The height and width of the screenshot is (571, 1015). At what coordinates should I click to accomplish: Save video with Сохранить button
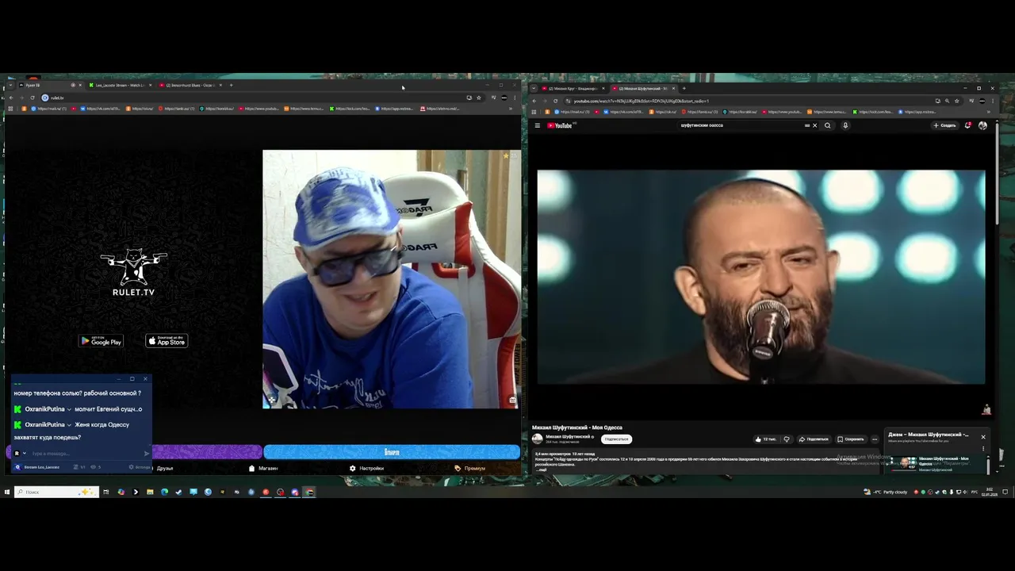[851, 439]
